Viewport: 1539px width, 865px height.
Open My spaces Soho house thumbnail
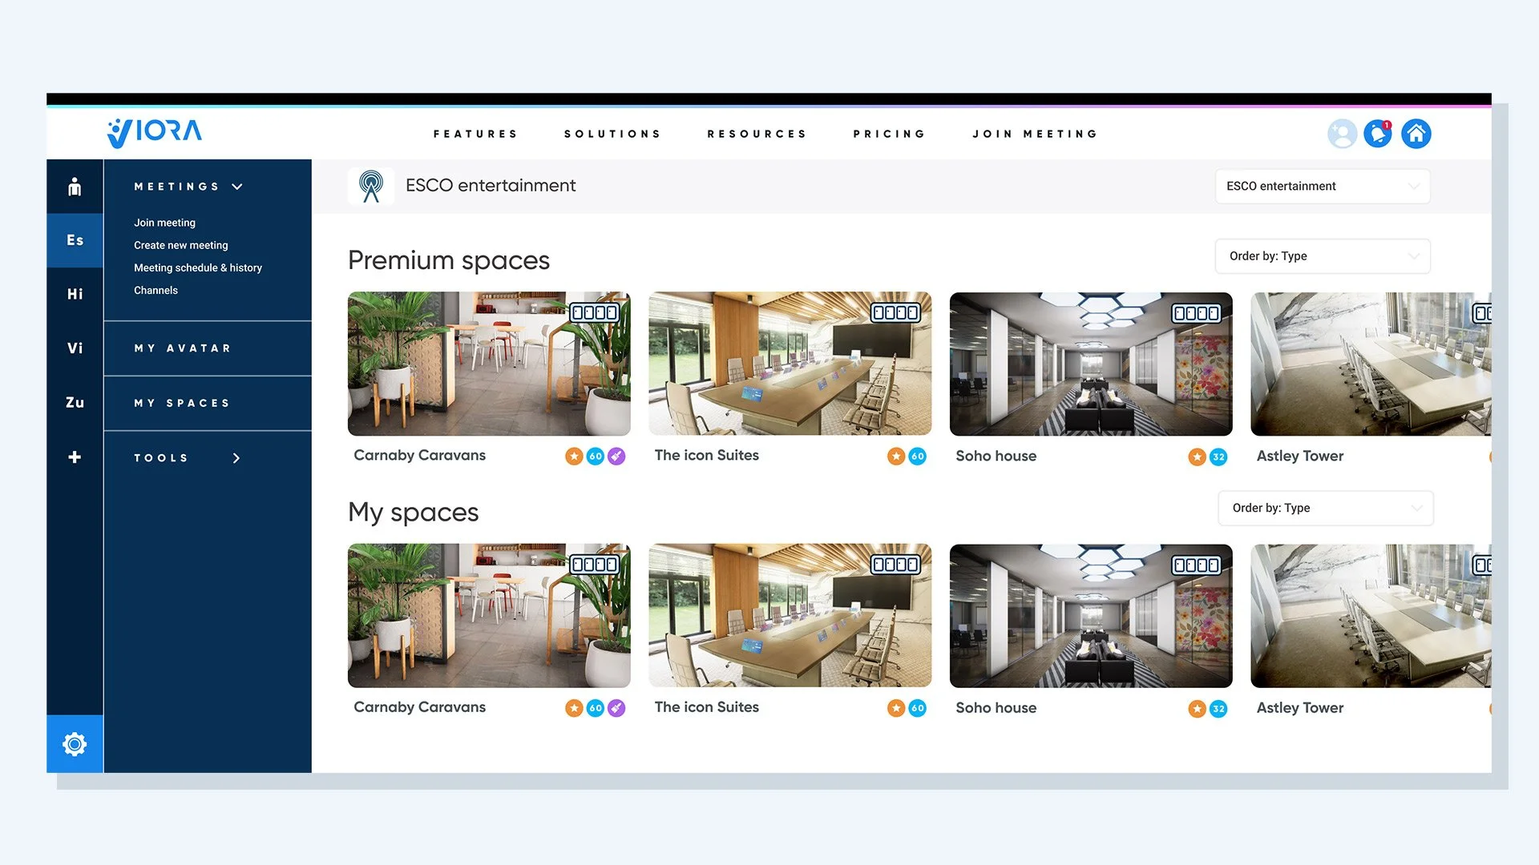[1091, 617]
